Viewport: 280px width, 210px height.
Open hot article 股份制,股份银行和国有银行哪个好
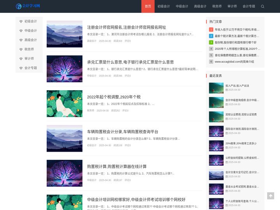[x=236, y=42]
